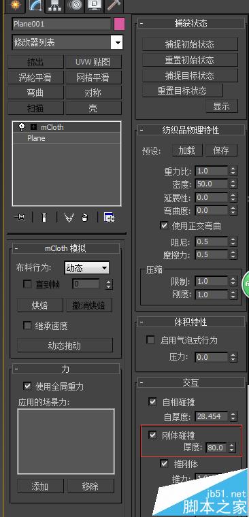Apply the 涡轮平滑 modifier
This screenshot has height=517, width=249.
point(35,78)
